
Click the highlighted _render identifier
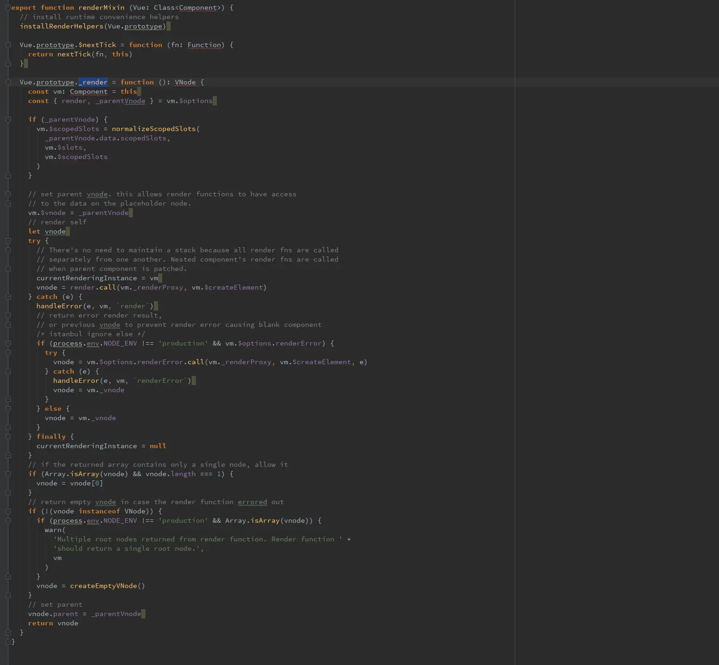click(93, 82)
